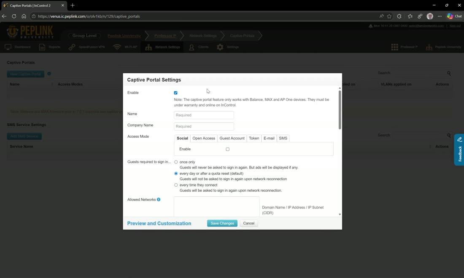
Task: Click Network Settings breadcrumb
Action: coord(203,36)
